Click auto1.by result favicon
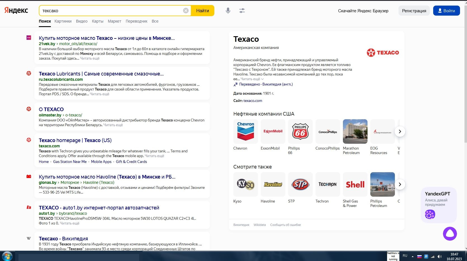467x261 pixels. tap(29, 207)
